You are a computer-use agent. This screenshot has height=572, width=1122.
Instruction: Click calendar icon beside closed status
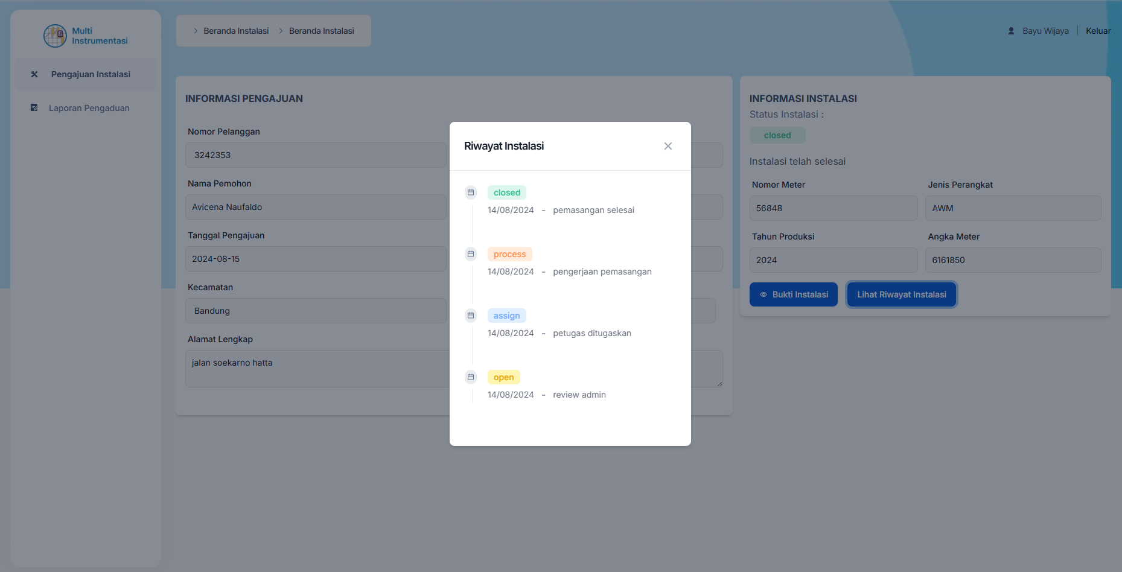pyautogui.click(x=471, y=192)
